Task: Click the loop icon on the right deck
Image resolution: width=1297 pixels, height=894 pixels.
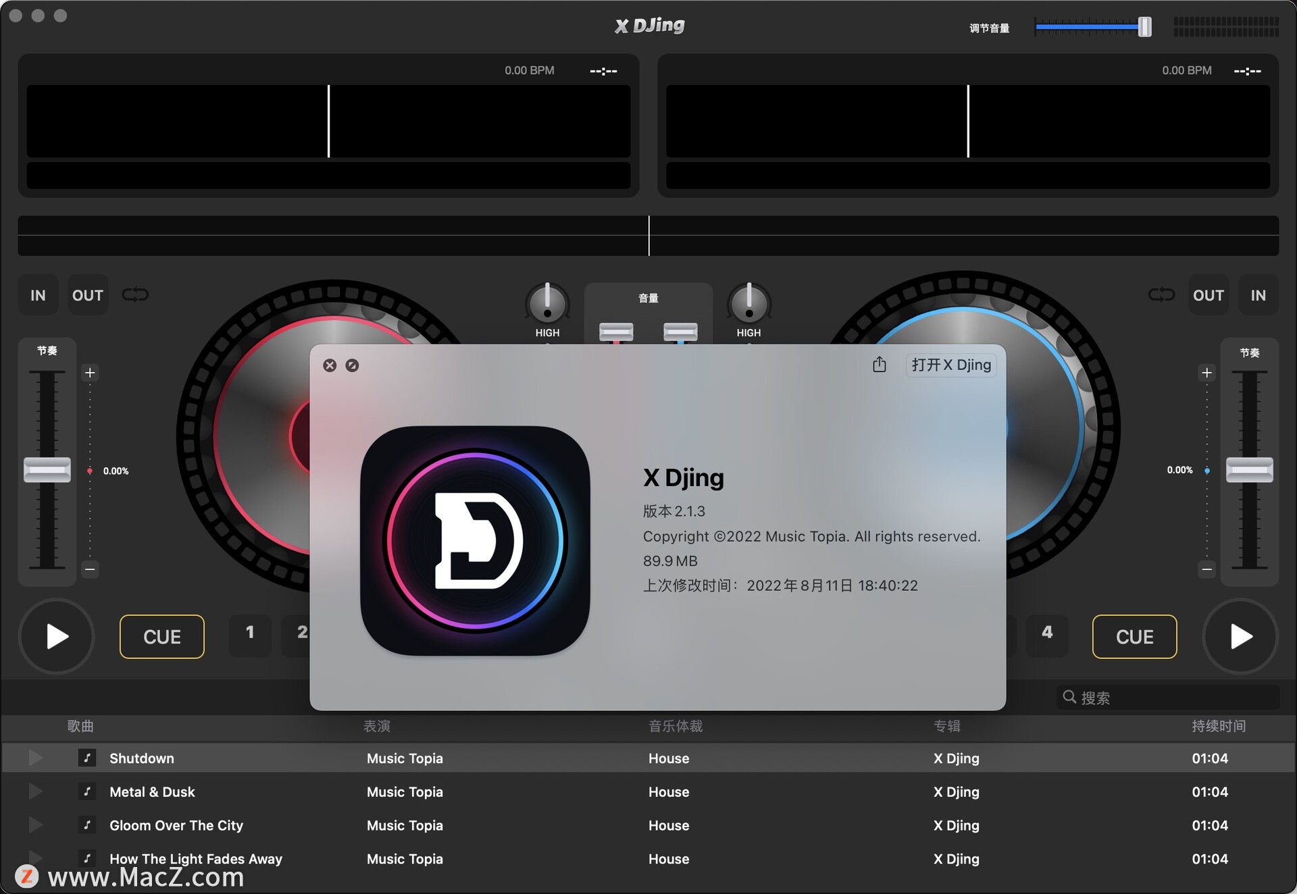Action: pos(1161,295)
